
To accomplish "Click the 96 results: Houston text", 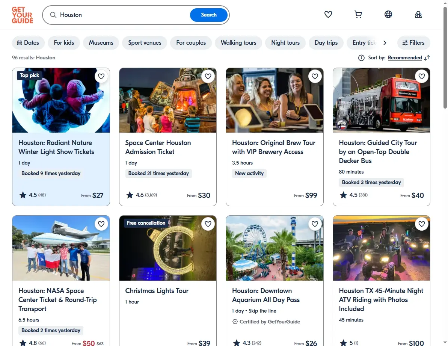I will [34, 58].
